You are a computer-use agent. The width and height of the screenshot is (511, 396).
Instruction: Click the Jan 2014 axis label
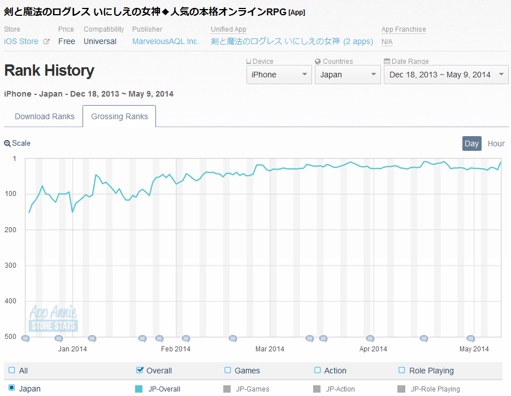72,349
